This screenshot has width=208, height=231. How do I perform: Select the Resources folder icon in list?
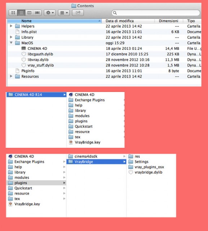[x=17, y=76]
